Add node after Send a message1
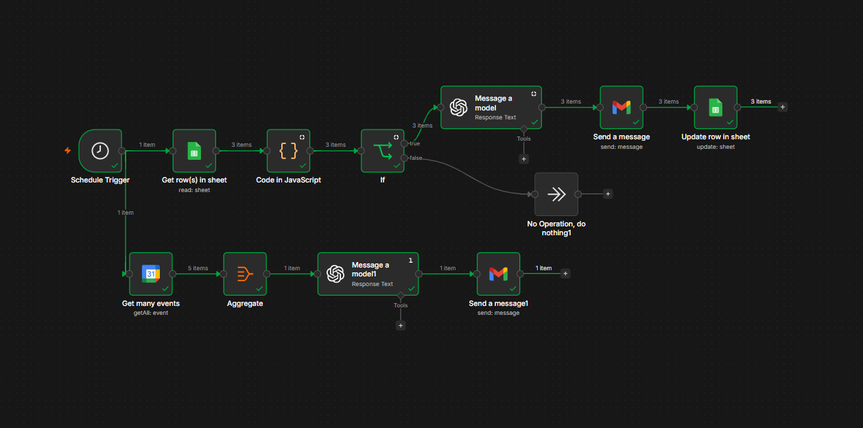The image size is (863, 428). pyautogui.click(x=565, y=274)
